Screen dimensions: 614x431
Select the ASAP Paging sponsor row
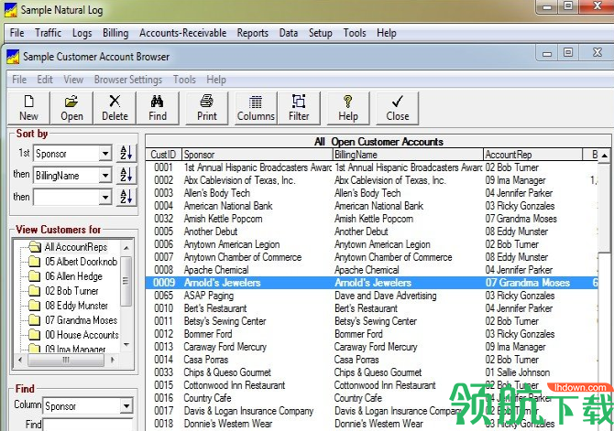(x=209, y=296)
